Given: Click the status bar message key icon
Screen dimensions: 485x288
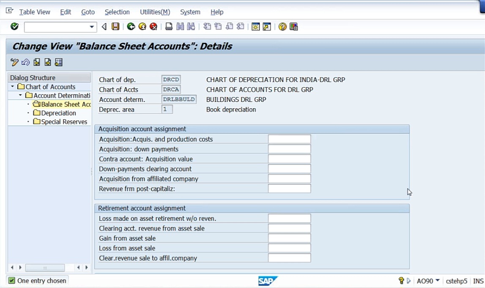Looking at the screenshot, I should [401, 280].
